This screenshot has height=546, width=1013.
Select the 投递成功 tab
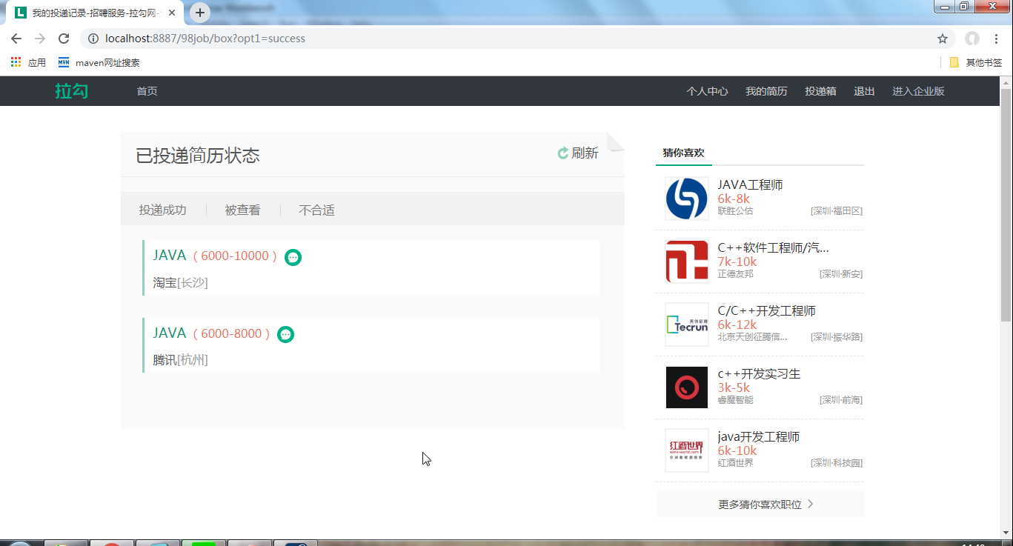click(x=162, y=210)
